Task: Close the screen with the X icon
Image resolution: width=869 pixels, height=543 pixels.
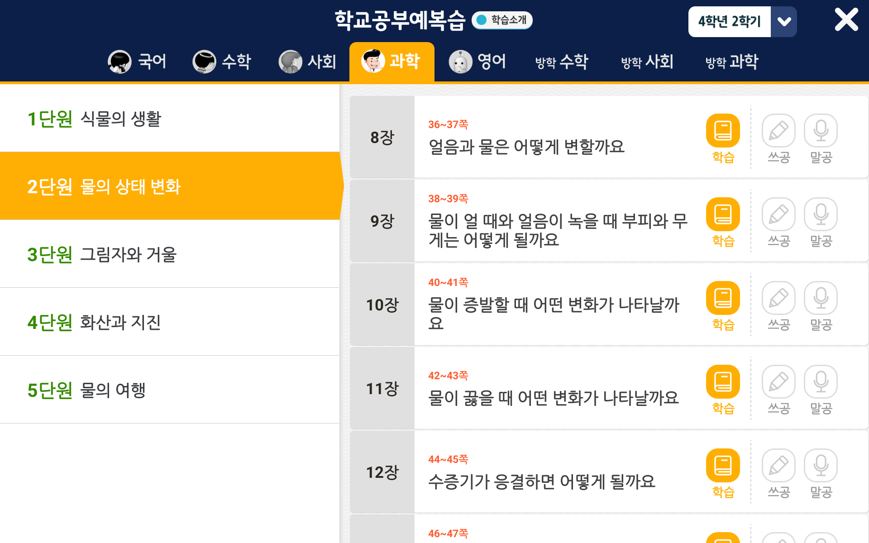Action: coord(846,20)
